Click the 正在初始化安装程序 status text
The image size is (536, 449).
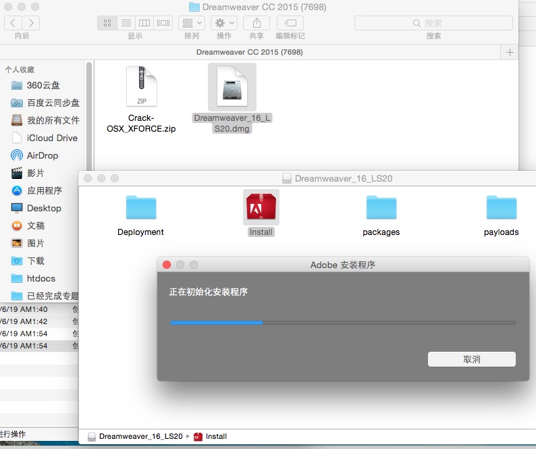pos(209,292)
